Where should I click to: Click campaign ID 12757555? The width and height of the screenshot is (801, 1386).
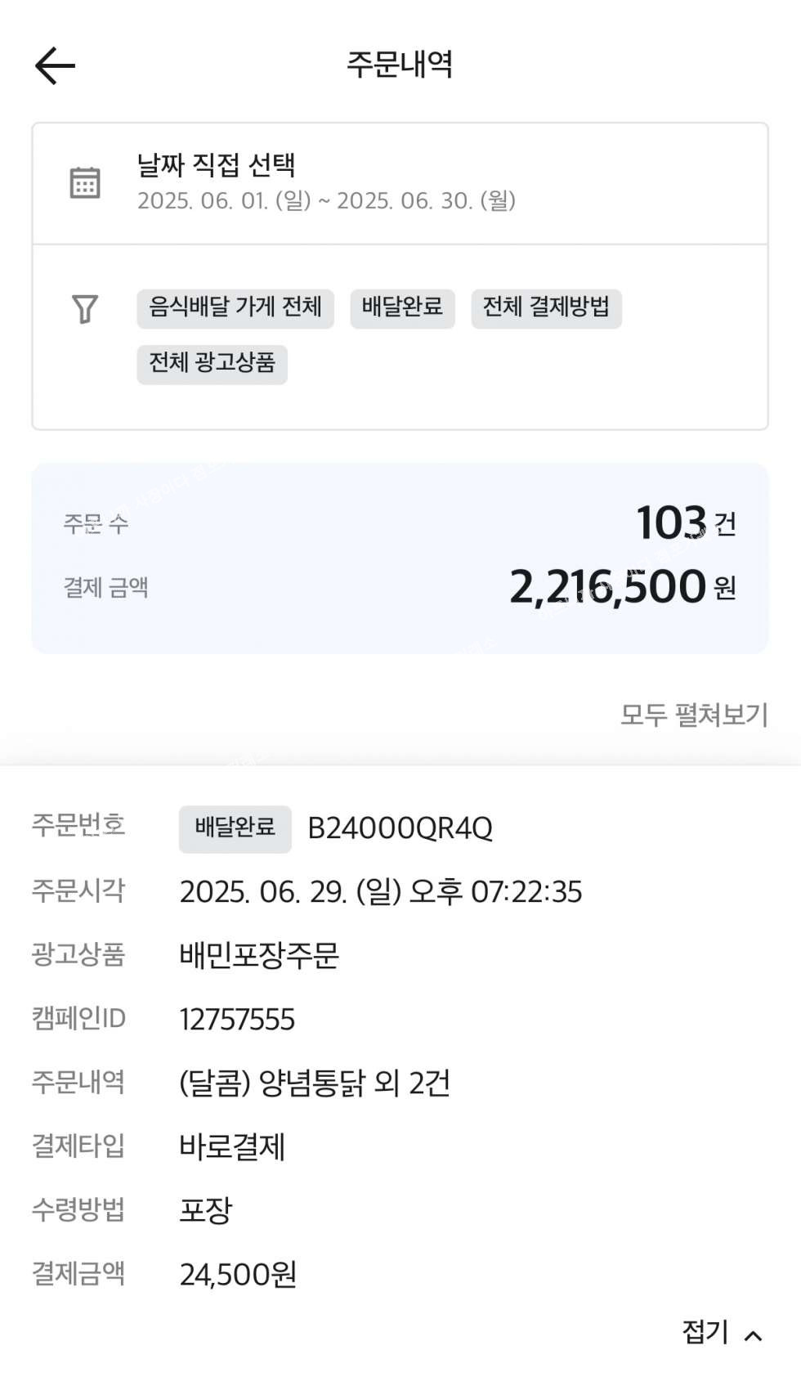coord(237,1020)
